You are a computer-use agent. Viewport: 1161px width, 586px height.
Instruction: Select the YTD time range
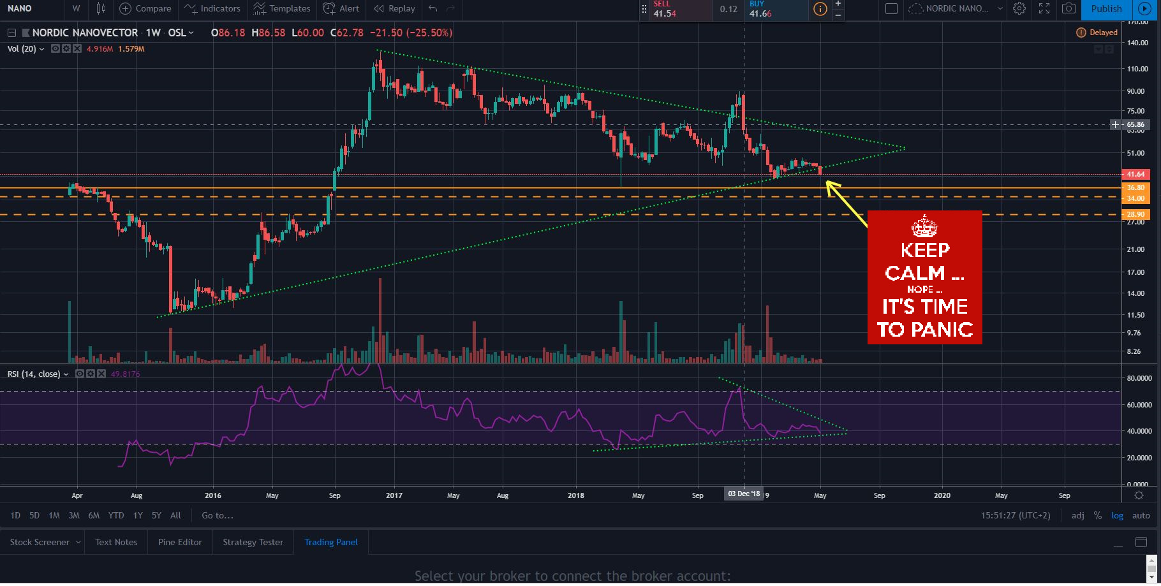[x=116, y=515]
